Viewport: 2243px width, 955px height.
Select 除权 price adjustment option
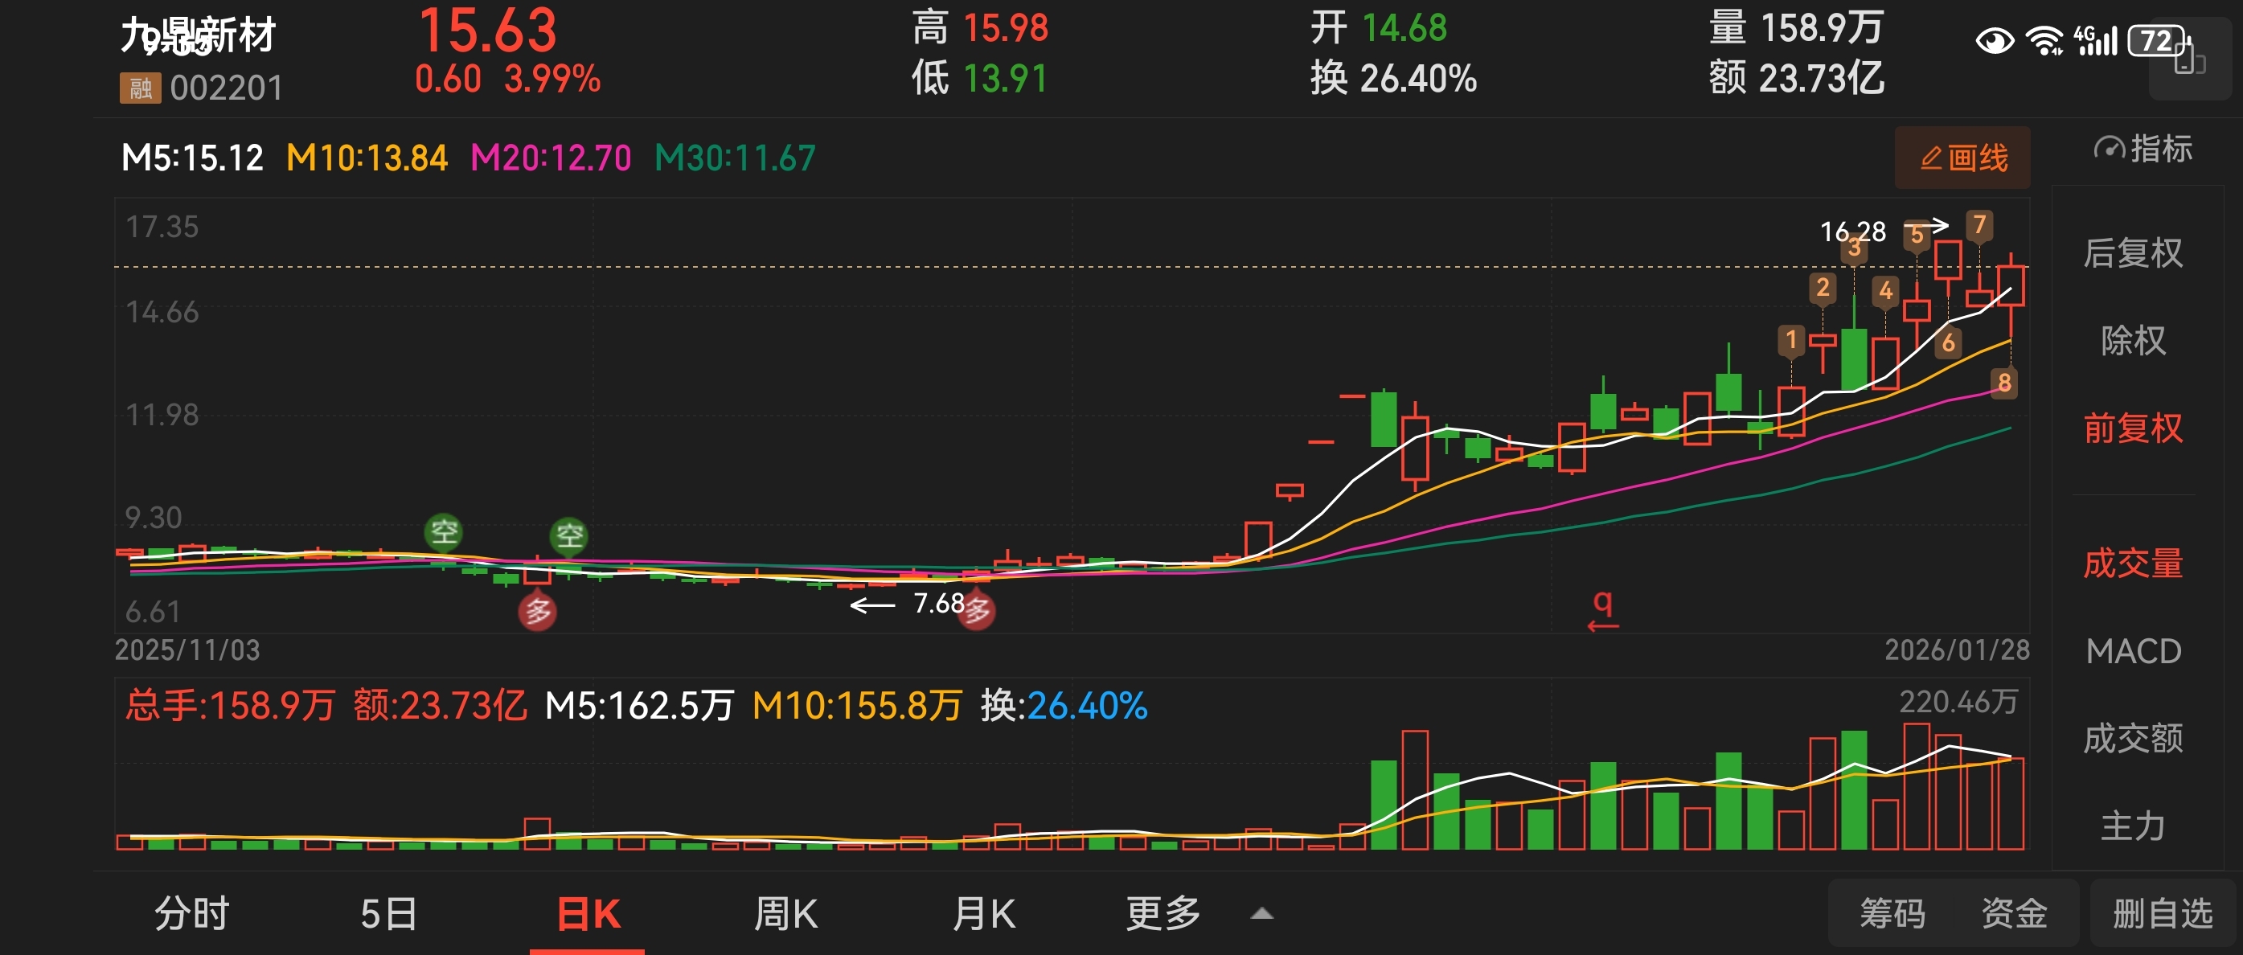coord(2132,340)
